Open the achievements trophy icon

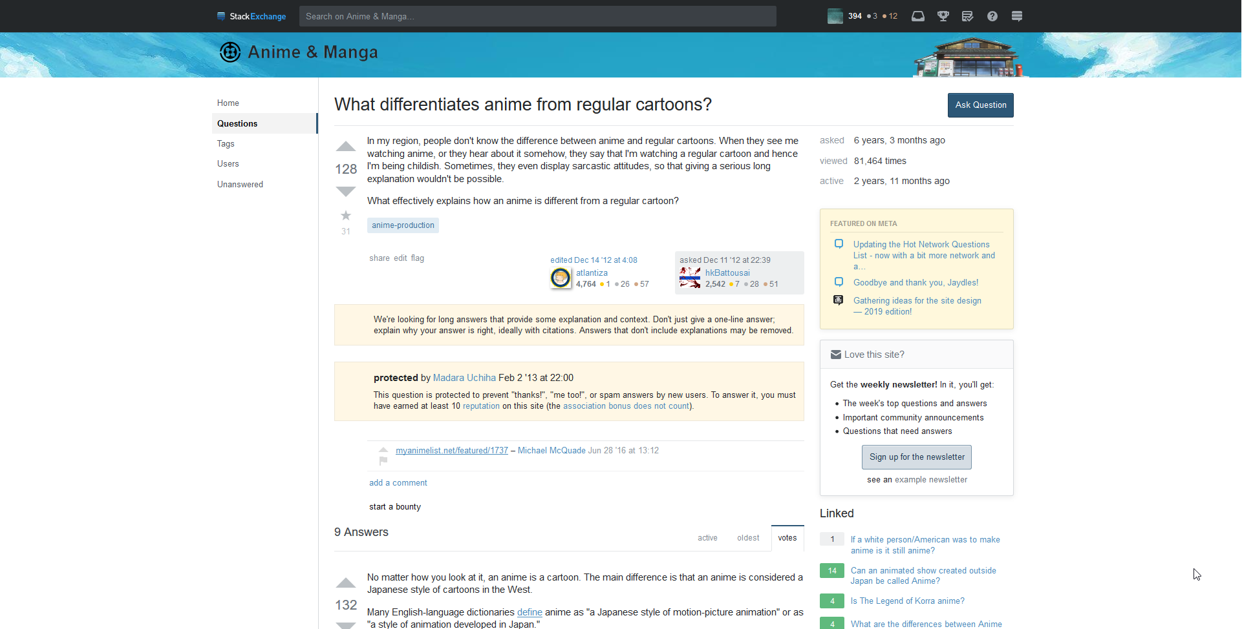coord(943,16)
